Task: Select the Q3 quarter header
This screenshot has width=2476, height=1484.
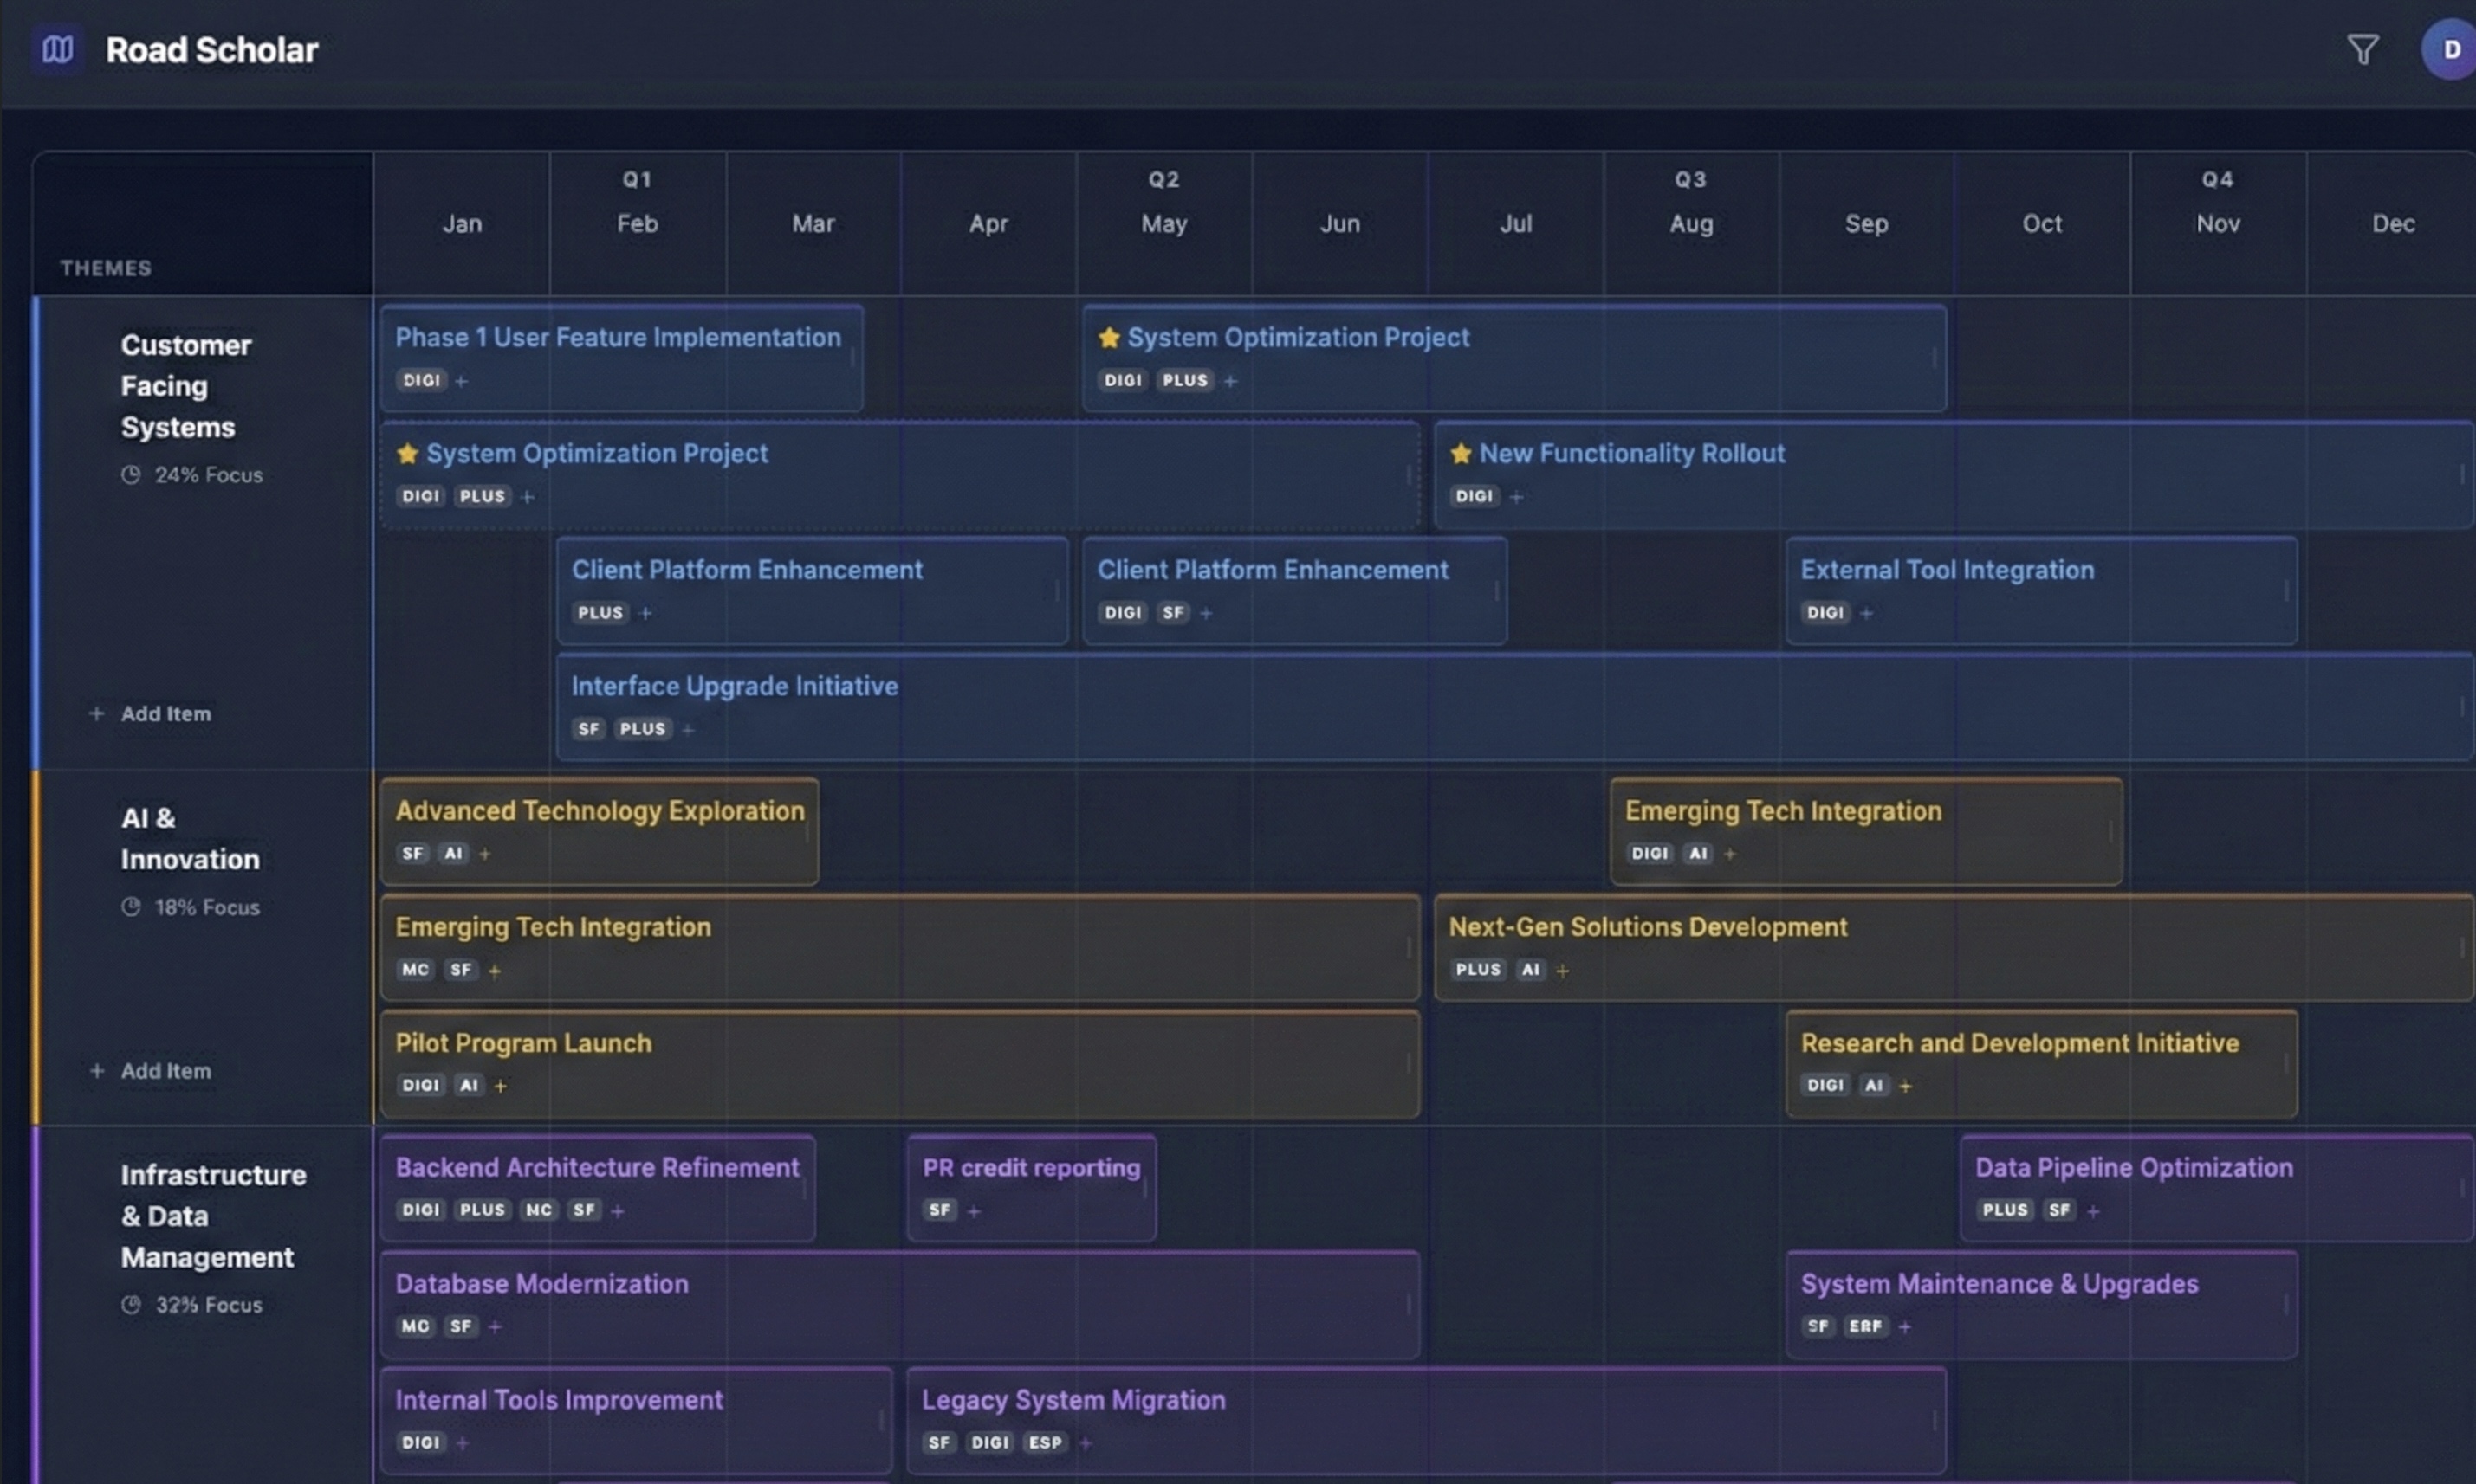Action: 1689,180
